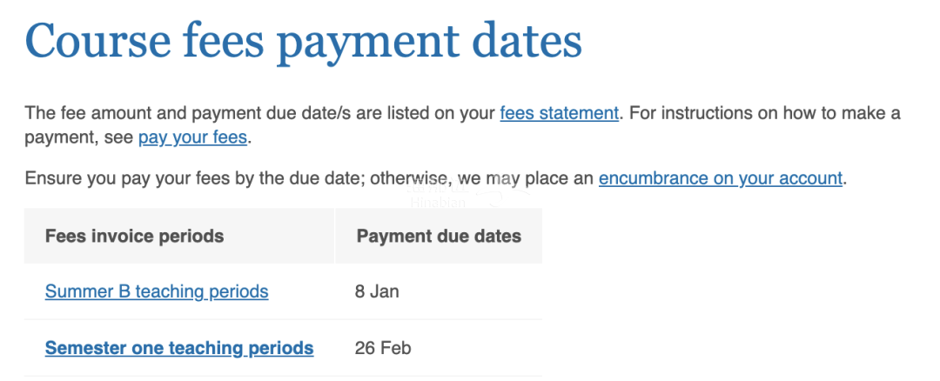Click the faint Hinabian watermark text
The width and height of the screenshot is (940, 381).
pyautogui.click(x=438, y=203)
